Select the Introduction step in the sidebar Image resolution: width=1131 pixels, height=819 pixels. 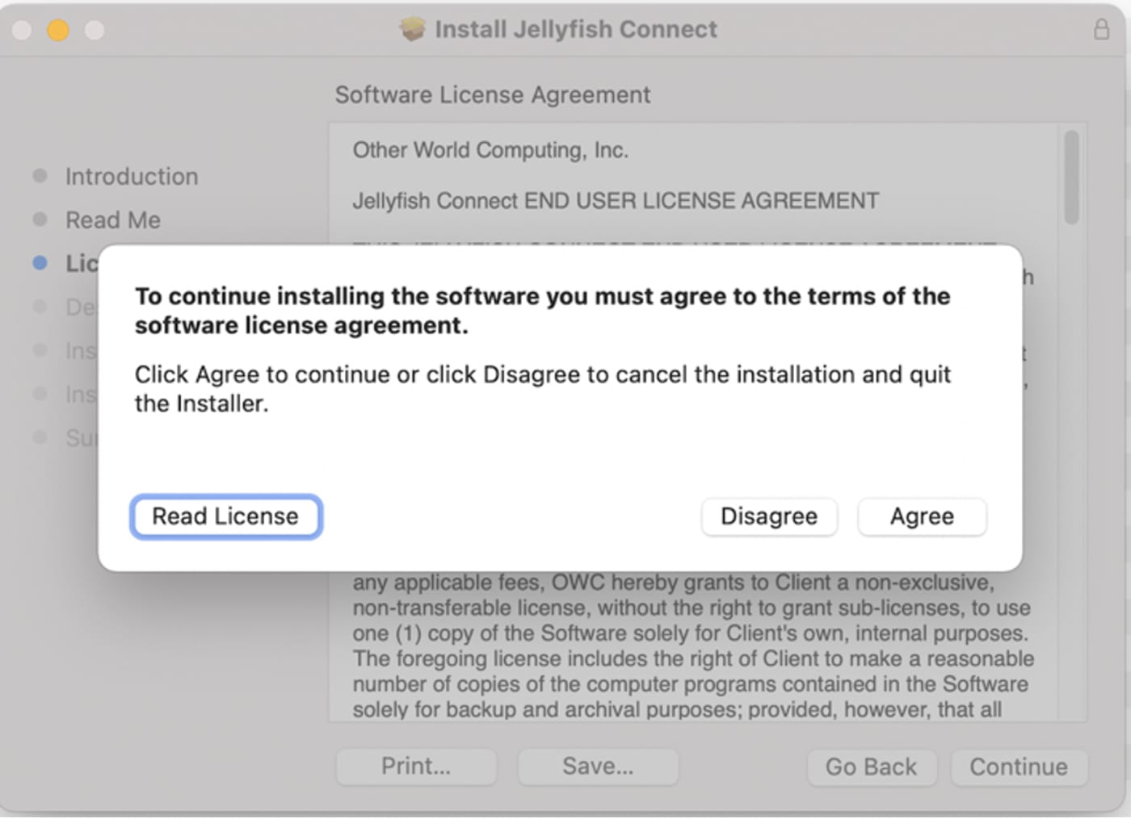point(131,176)
